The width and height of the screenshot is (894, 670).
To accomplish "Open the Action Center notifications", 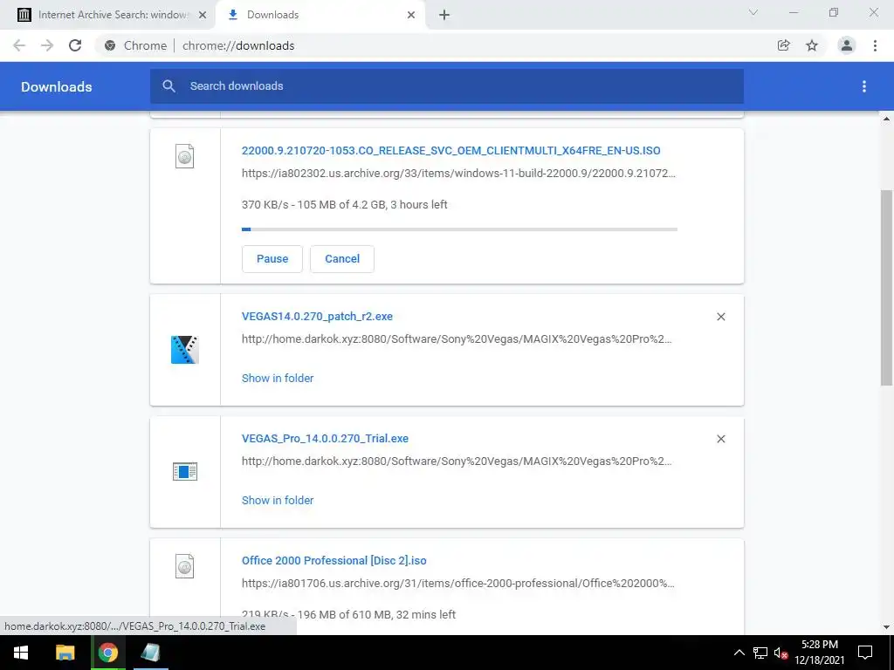I will 865,653.
